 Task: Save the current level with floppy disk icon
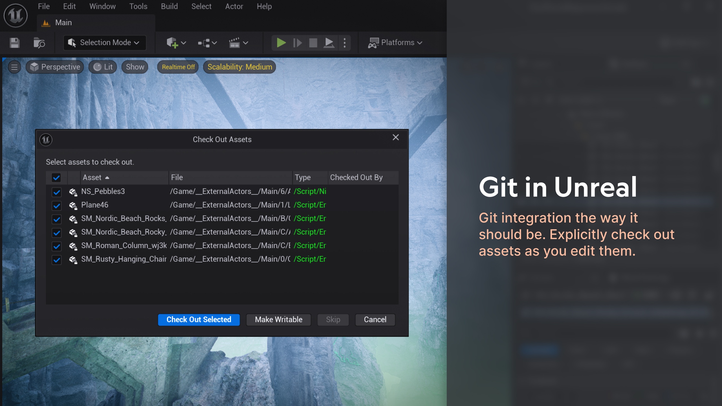tap(14, 43)
